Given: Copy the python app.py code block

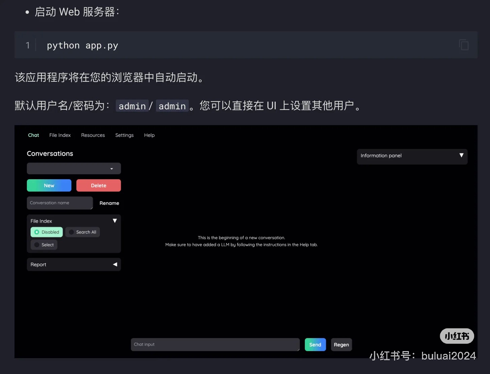Looking at the screenshot, I should tap(464, 45).
